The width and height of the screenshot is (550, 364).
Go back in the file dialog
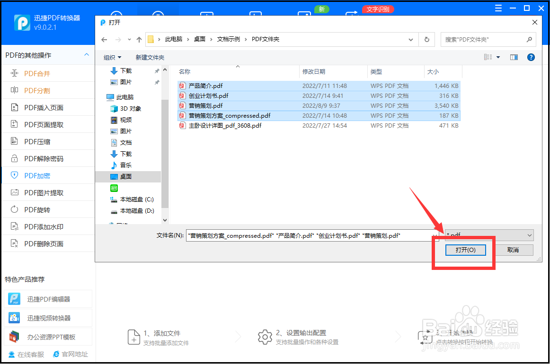(x=104, y=40)
